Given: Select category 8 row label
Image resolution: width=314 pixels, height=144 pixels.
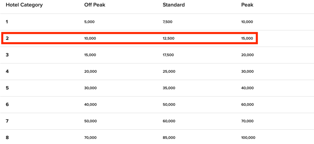Looking at the screenshot, I should 7,137.
